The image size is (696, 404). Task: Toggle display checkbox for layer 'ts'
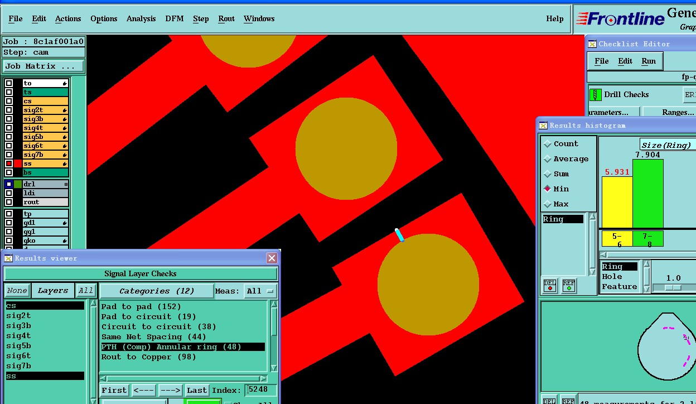tap(9, 92)
